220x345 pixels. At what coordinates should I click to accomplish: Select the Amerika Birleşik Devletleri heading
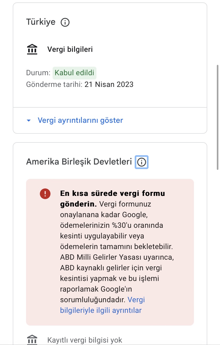click(x=79, y=162)
